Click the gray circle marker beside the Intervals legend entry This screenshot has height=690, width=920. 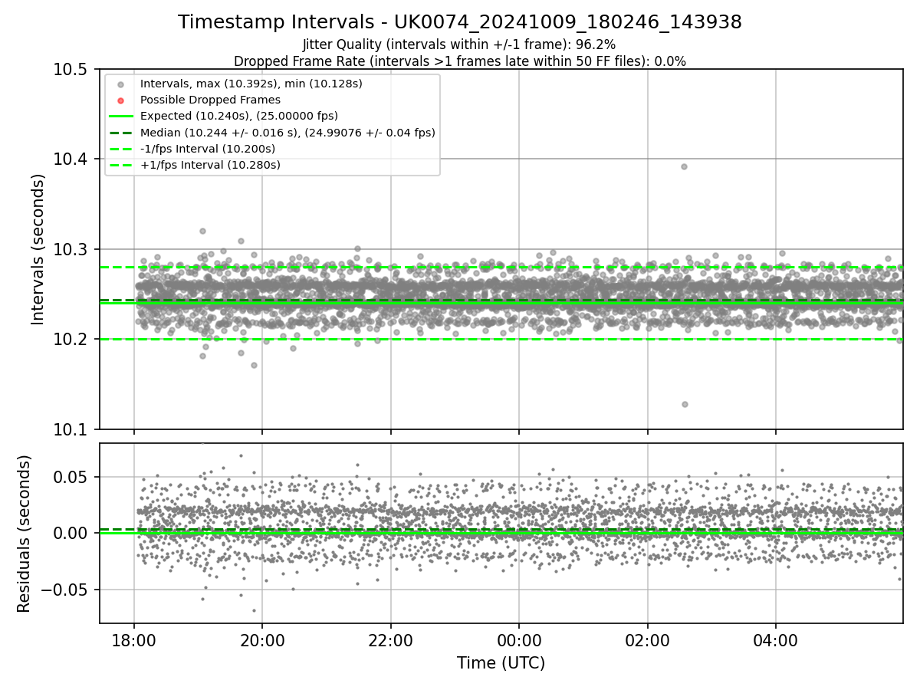point(121,84)
